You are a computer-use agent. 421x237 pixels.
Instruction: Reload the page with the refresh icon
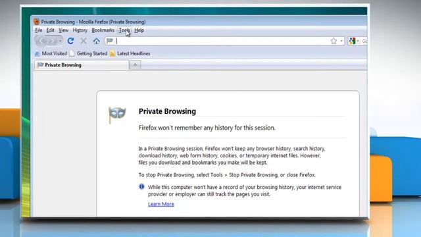coord(70,41)
